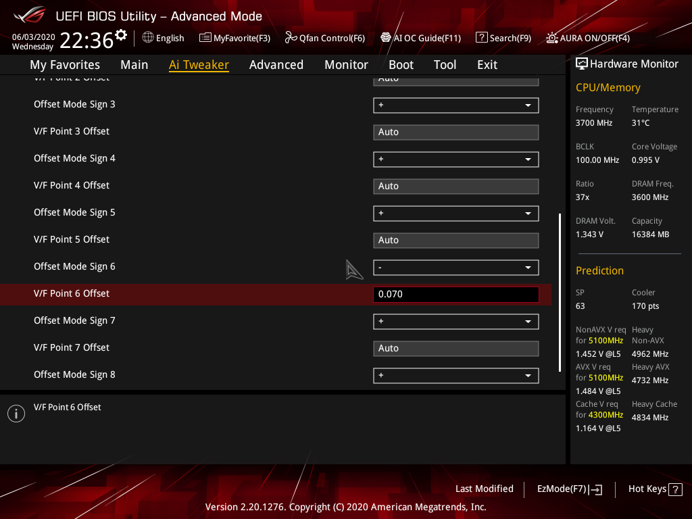Click the 16384 MB capacity value
Screen dimensions: 692x519
click(x=650, y=234)
